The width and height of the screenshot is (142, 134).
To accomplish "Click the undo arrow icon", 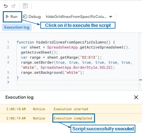I will tap(6, 6).
